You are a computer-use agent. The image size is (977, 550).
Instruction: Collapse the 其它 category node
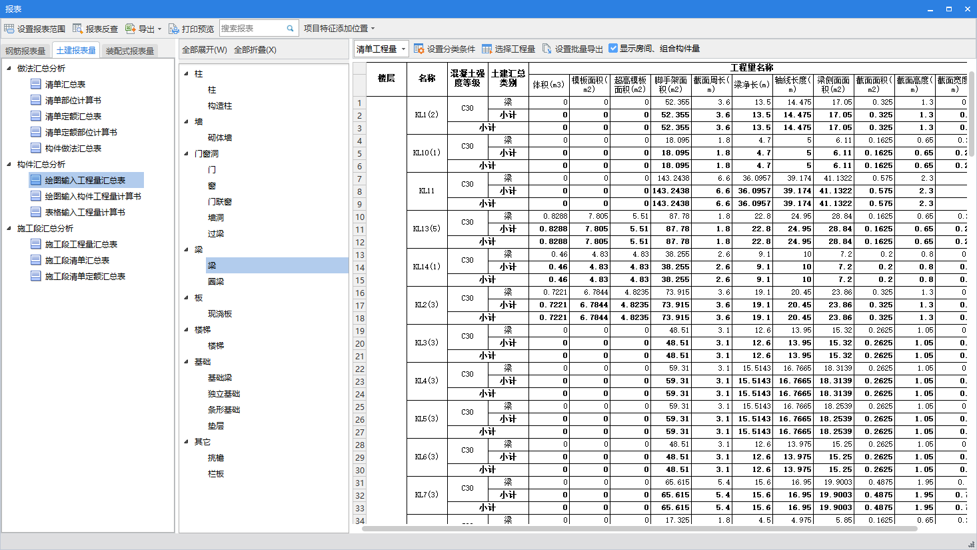tap(187, 441)
